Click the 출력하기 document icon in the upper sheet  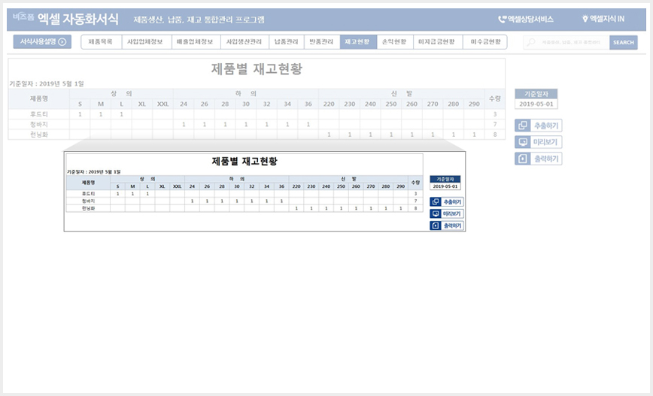[523, 159]
